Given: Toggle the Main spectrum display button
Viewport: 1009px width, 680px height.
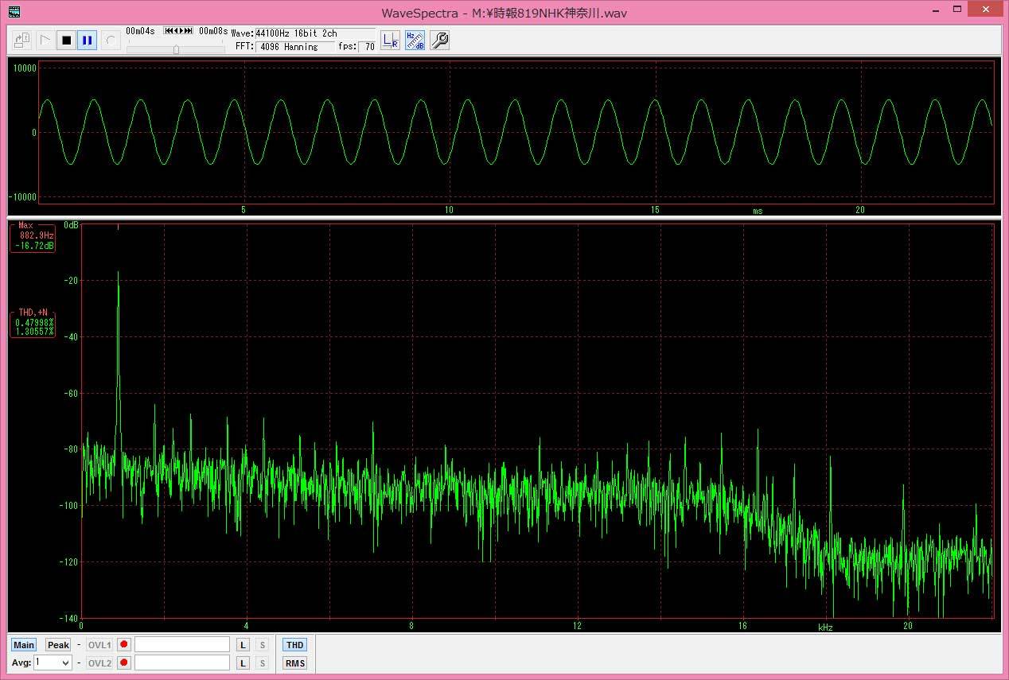Looking at the screenshot, I should (x=24, y=645).
